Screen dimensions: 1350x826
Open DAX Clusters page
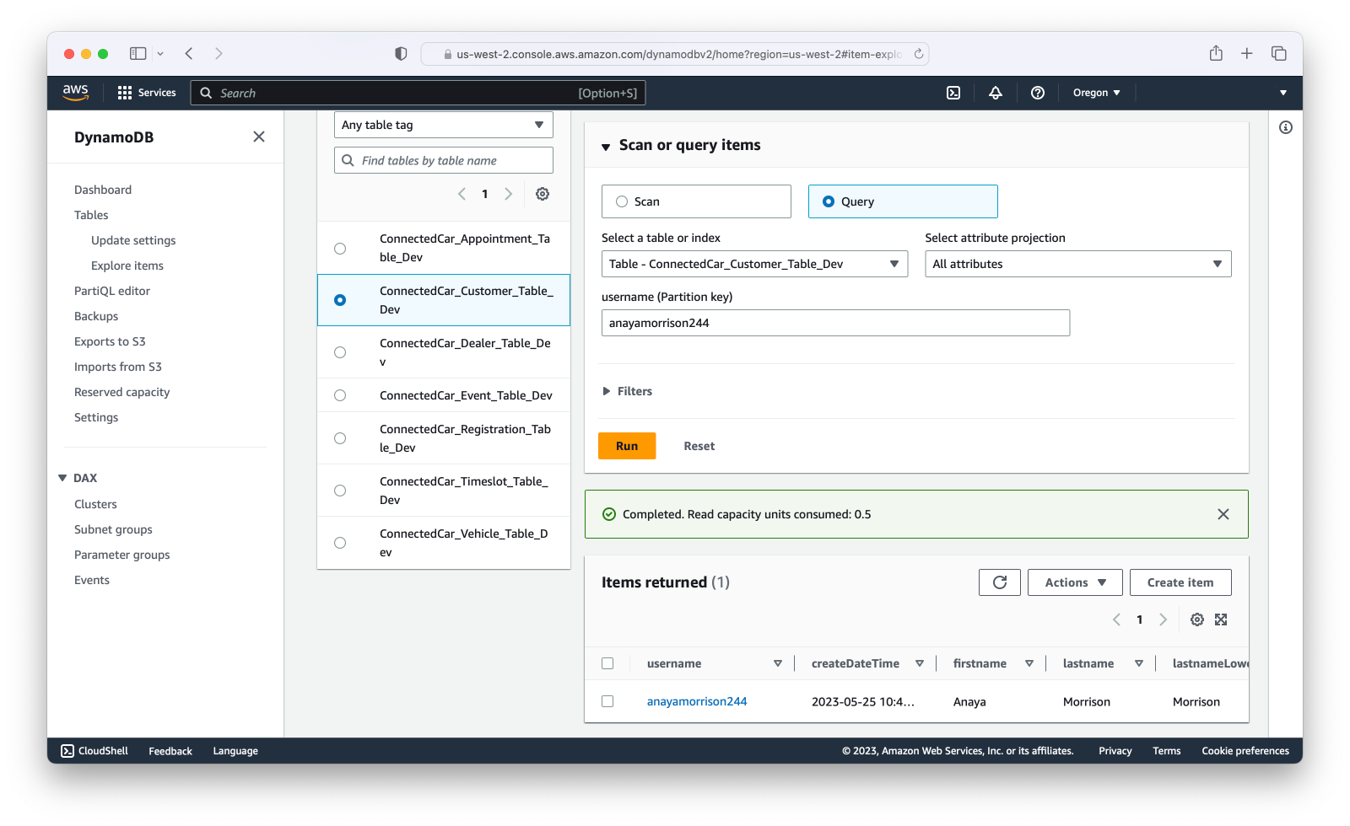pos(95,504)
